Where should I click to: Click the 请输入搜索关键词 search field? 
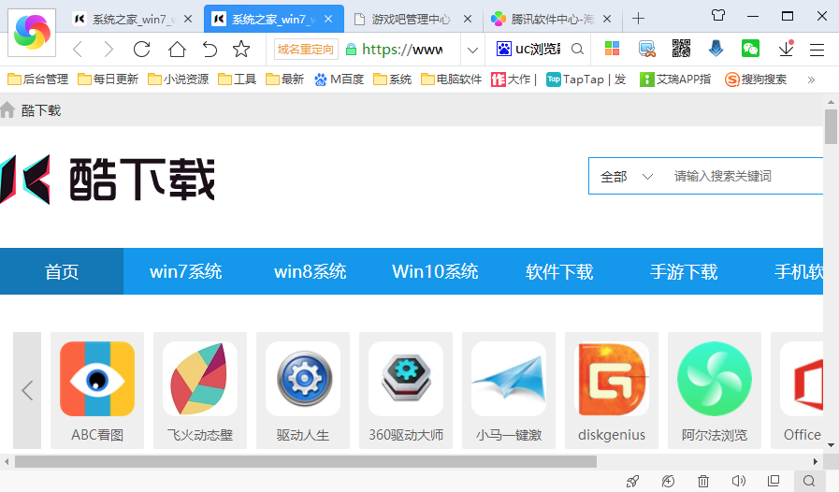tap(744, 176)
